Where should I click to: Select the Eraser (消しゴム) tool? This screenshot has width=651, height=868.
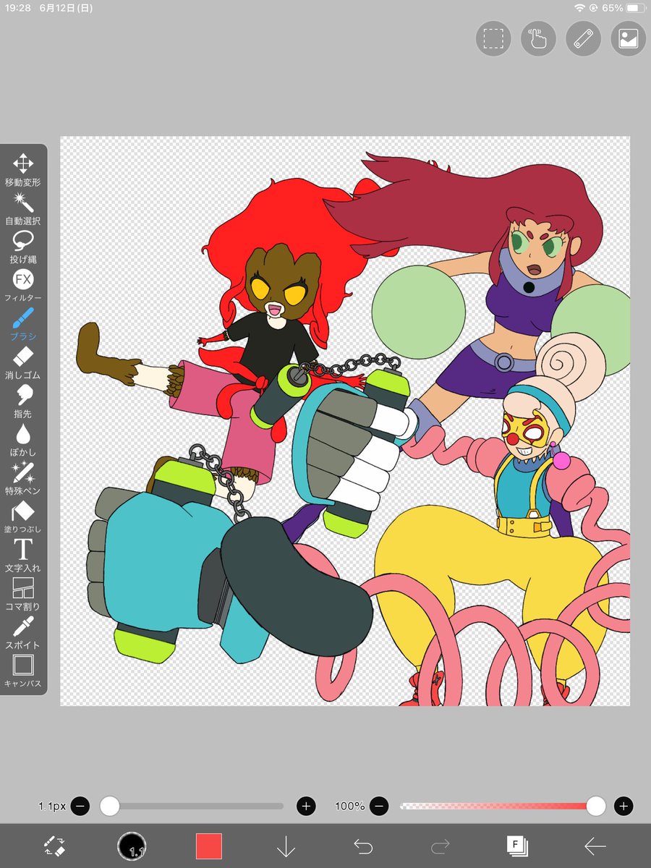[23, 362]
